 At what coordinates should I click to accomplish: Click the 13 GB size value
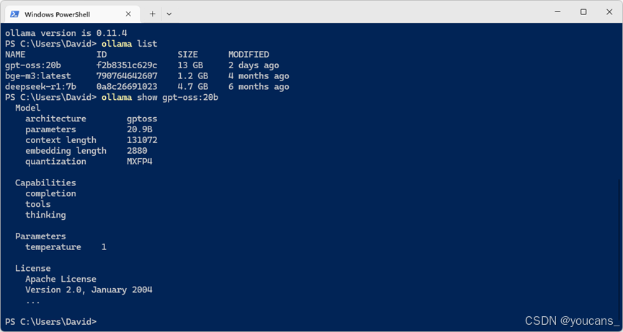click(190, 65)
